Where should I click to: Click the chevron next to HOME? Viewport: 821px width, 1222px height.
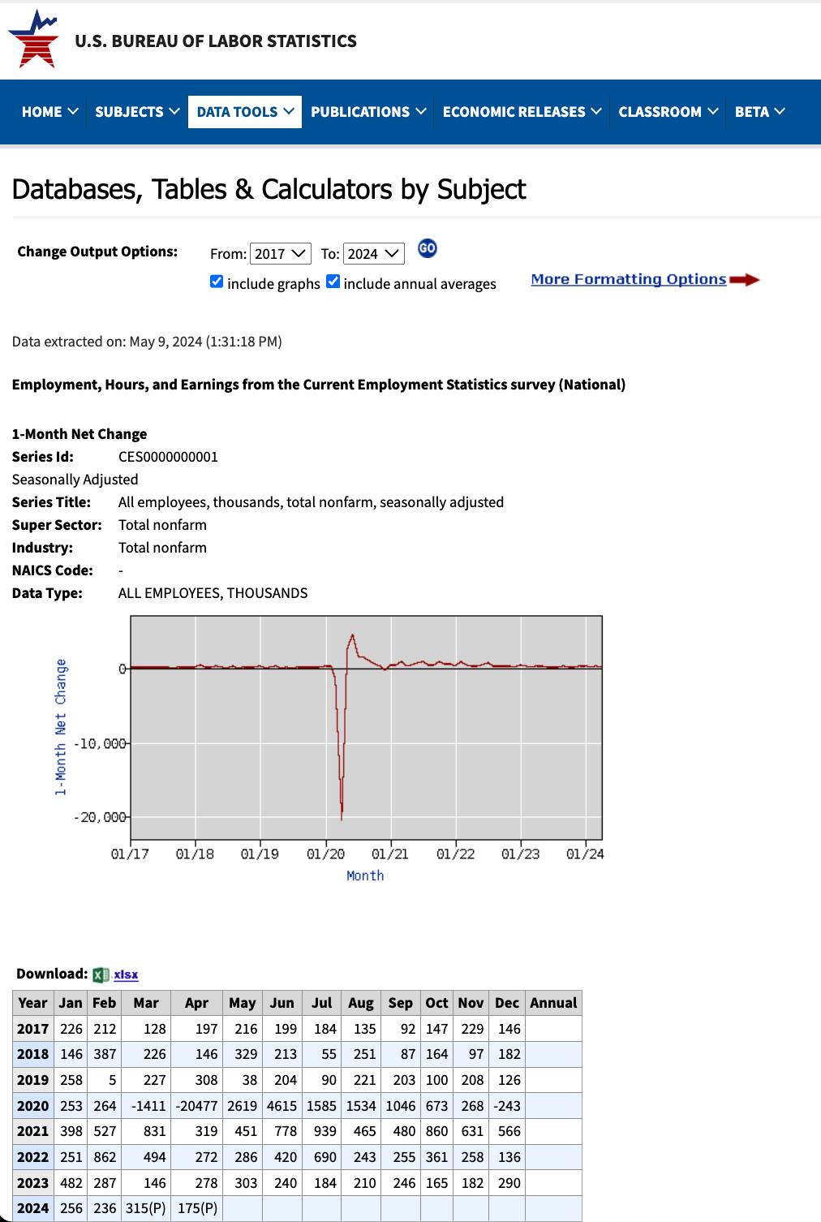[73, 111]
